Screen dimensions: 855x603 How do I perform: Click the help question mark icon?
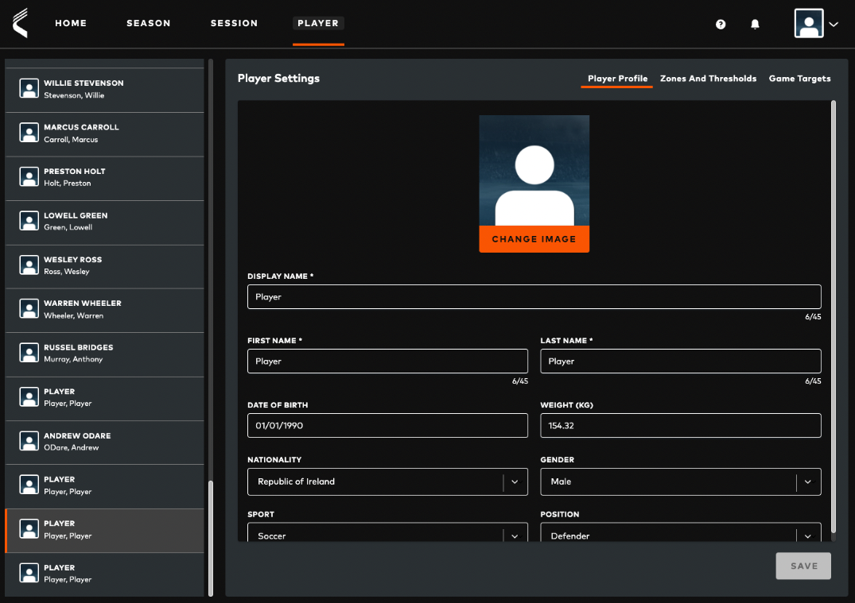721,24
